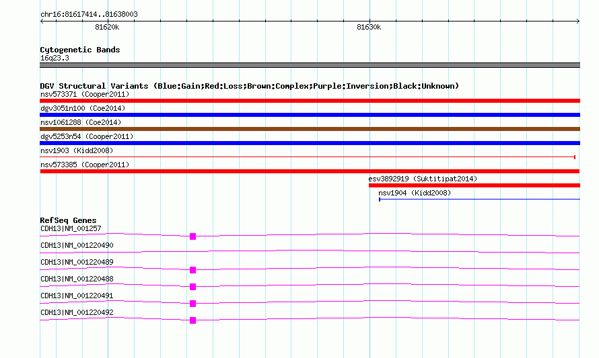599x358 pixels.
Task: Click the exon box on CDH13|NM_001220489
Action: [x=193, y=270]
